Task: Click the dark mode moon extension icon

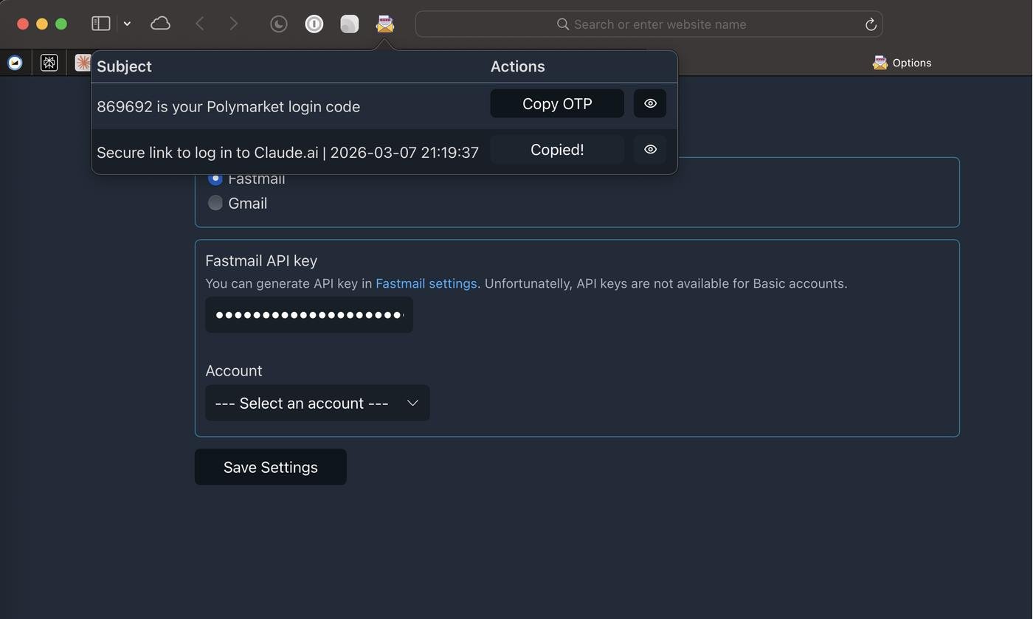Action: click(x=278, y=24)
